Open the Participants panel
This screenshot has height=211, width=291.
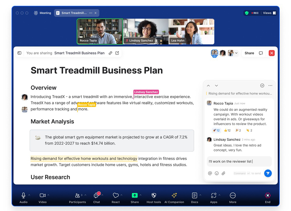[x=77, y=198]
